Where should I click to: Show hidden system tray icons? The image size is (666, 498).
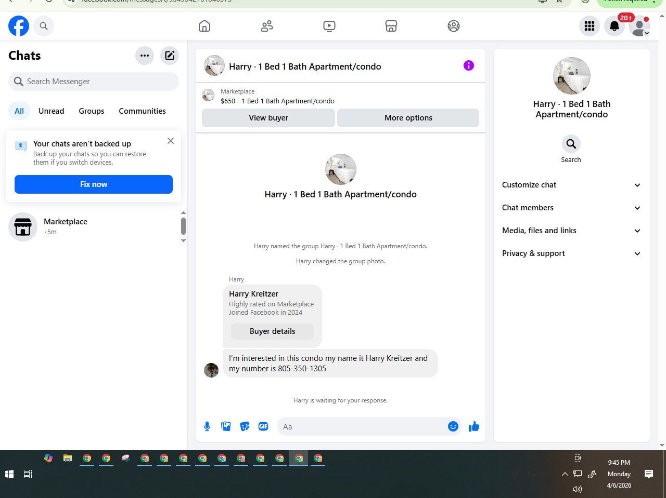(x=565, y=474)
